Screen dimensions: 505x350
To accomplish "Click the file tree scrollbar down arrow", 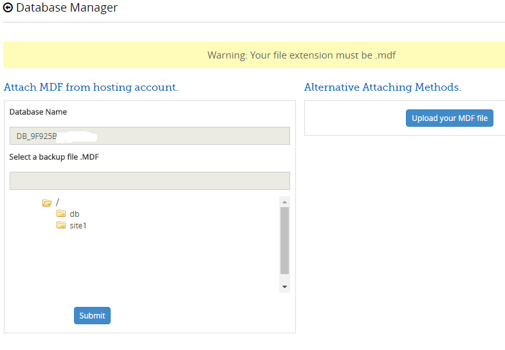I will click(284, 286).
